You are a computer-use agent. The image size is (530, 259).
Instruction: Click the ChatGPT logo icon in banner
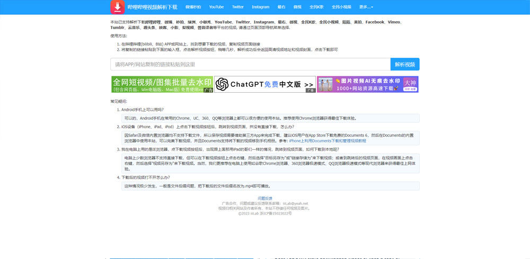[x=222, y=84]
